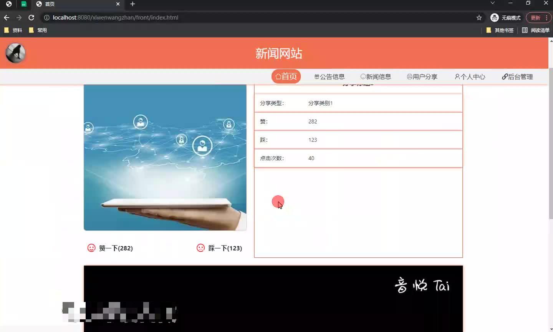The width and height of the screenshot is (553, 332).
Task: Open the 新闻信息 navigation item
Action: tap(376, 76)
